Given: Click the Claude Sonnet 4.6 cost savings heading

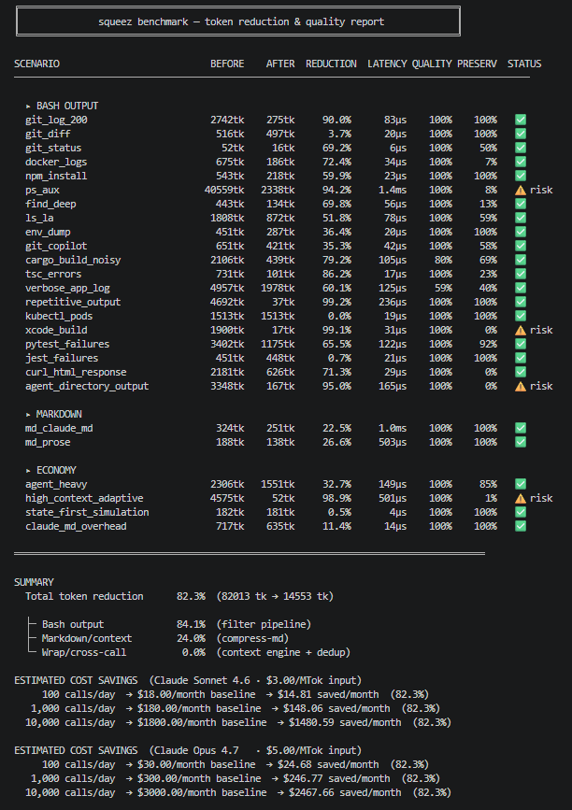Looking at the screenshot, I should pos(188,680).
